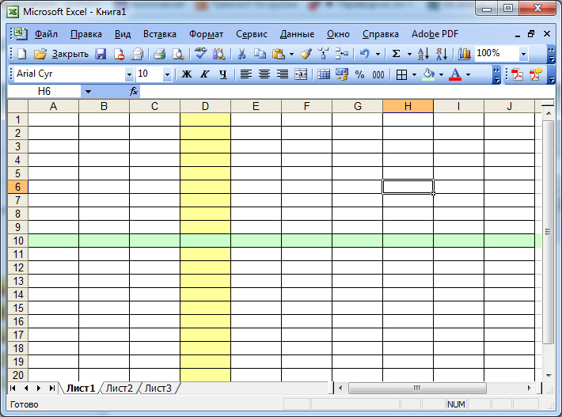This screenshot has height=417, width=562.
Task: Click the Cut scissors icon
Action: point(241,54)
